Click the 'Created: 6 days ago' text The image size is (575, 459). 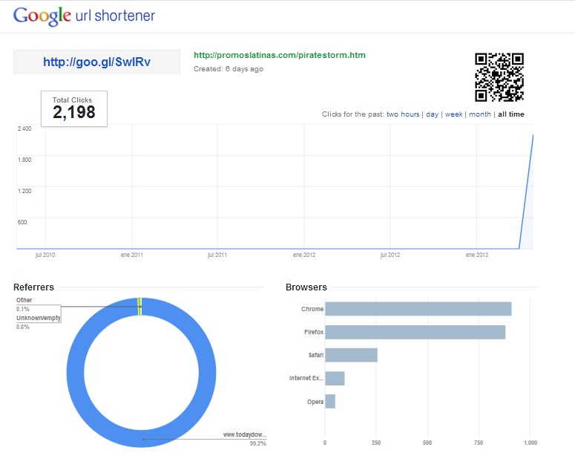[228, 68]
